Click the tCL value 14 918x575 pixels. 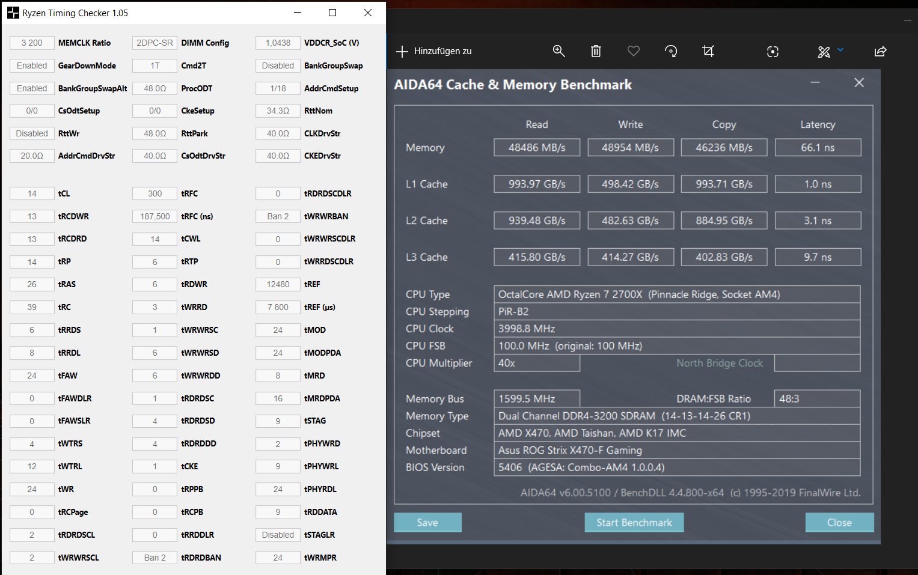click(x=32, y=193)
